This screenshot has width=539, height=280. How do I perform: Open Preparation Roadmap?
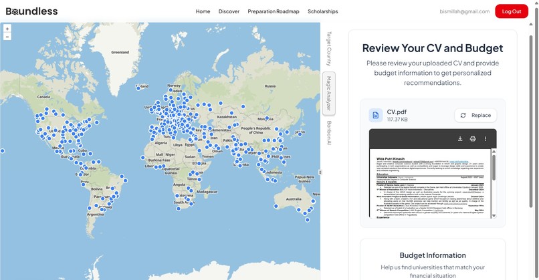[274, 11]
